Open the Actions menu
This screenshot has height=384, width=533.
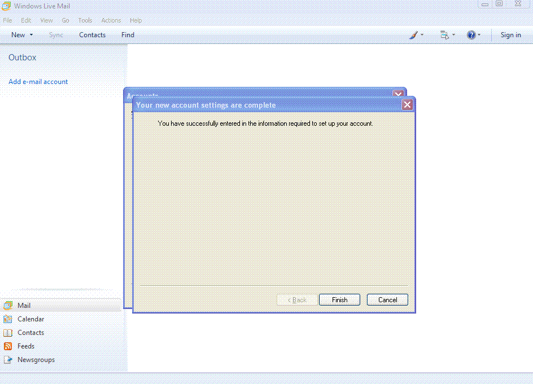tap(111, 20)
